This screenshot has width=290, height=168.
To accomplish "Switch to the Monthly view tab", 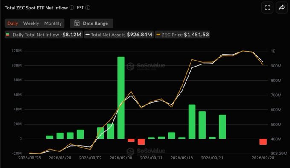I will tap(53, 23).
